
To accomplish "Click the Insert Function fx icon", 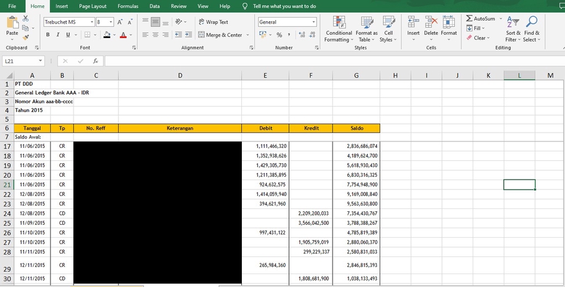I will (95, 61).
